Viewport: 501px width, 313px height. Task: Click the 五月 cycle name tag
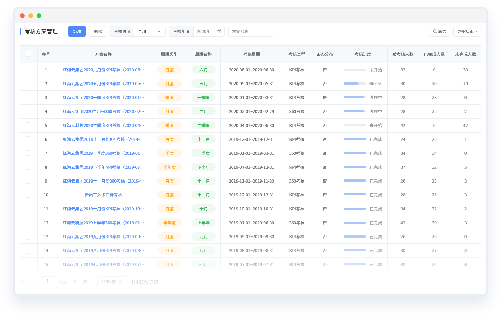click(204, 83)
